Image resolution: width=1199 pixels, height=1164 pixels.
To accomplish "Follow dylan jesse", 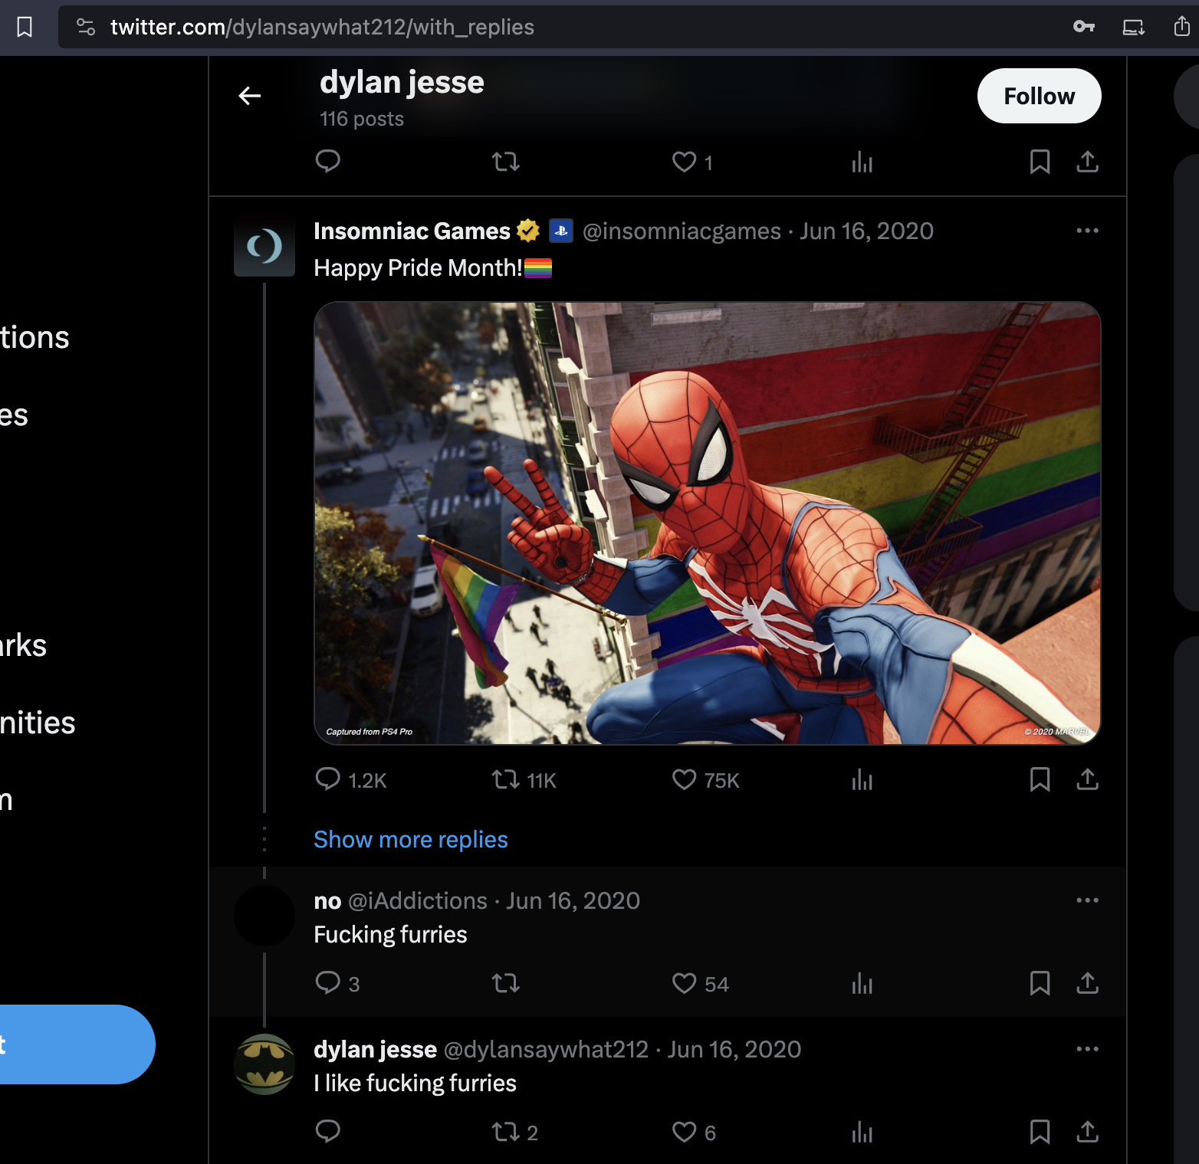I will click(x=1039, y=96).
